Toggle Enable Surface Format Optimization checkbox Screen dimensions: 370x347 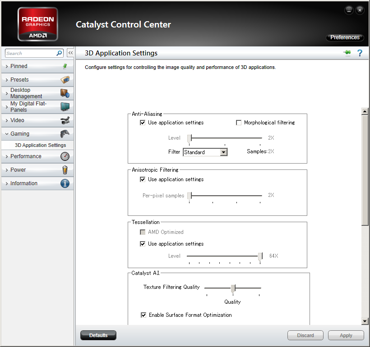coord(143,315)
